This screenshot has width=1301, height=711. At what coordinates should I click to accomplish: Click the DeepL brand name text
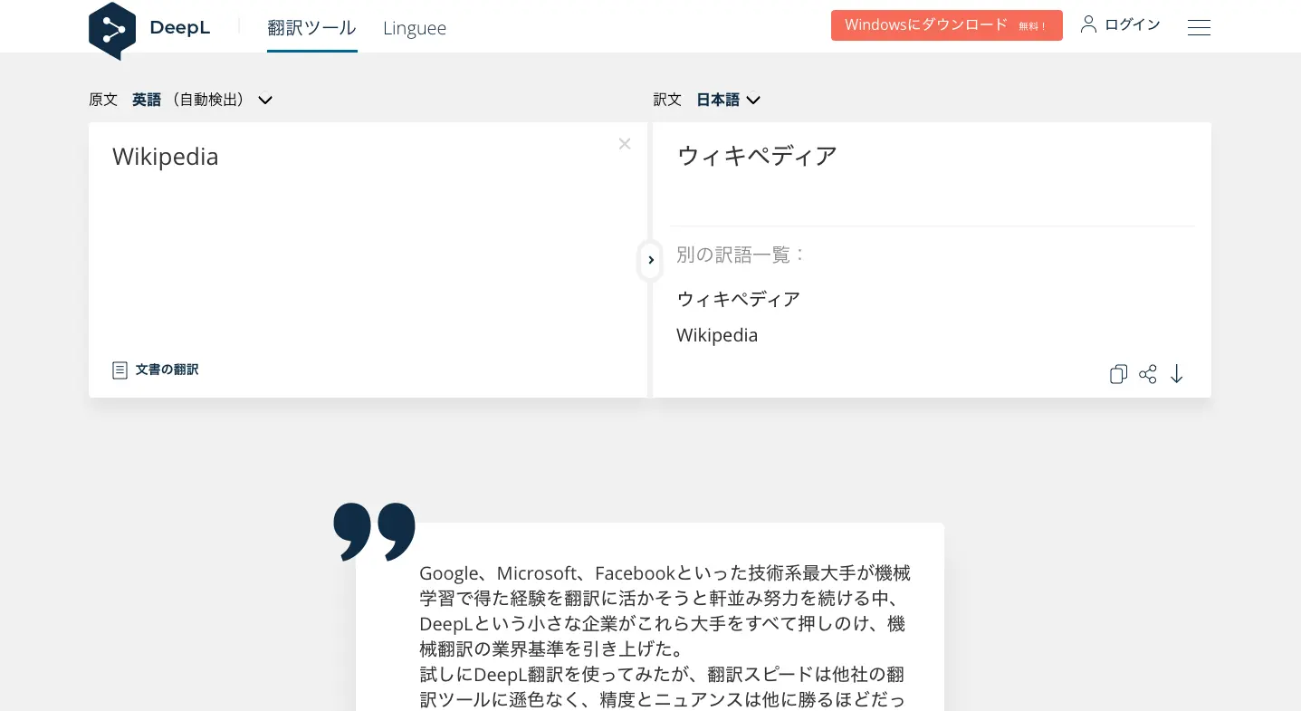tap(179, 28)
